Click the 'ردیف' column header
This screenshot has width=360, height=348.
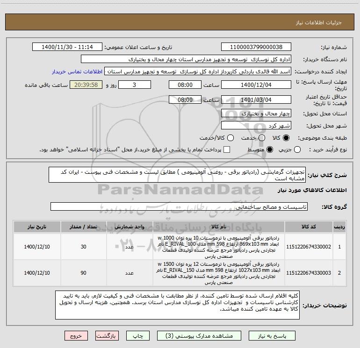339,227
